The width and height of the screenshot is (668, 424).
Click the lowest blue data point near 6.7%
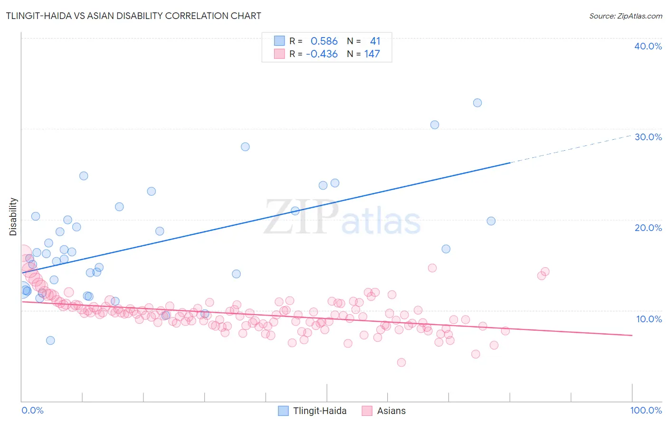pyautogui.click(x=50, y=340)
